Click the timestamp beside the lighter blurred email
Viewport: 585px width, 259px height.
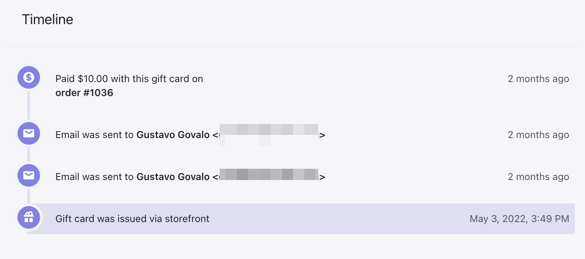[538, 135]
